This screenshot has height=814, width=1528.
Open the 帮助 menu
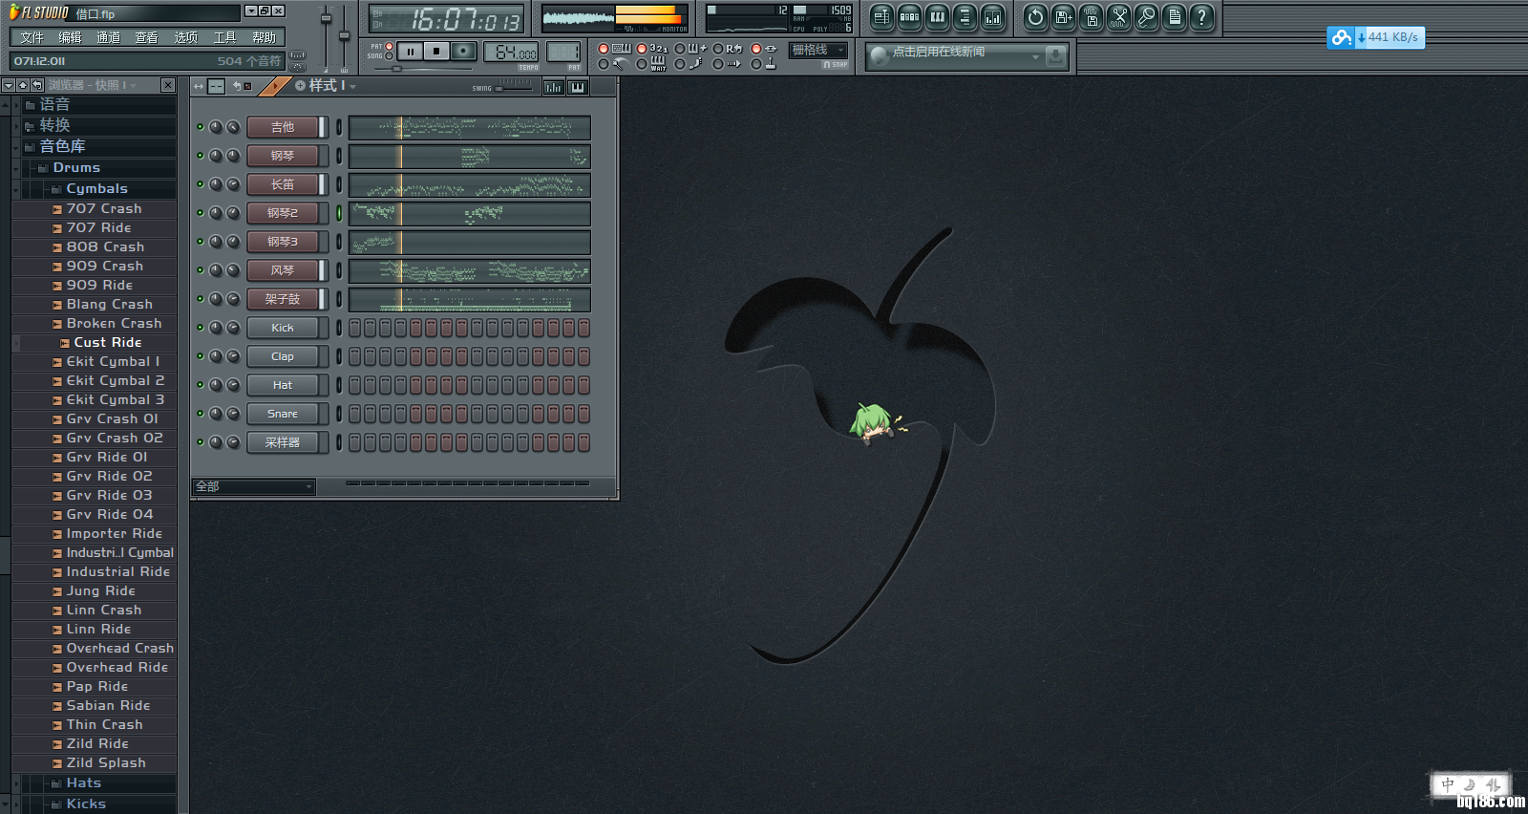click(264, 37)
